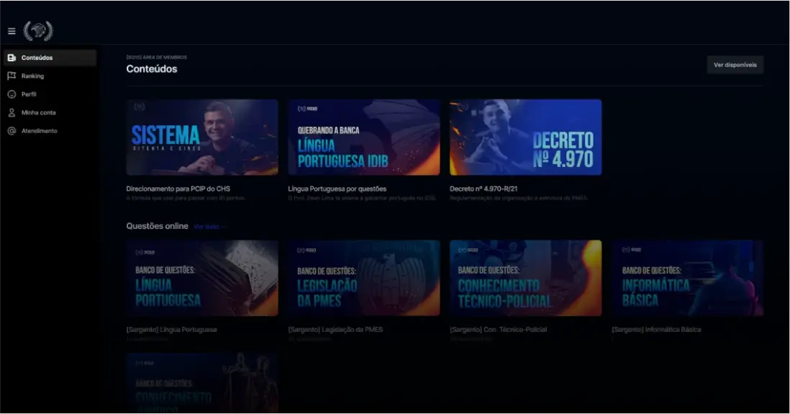Open the Conhecimento Técnico-Policial question bank
Image resolution: width=790 pixels, height=414 pixels.
coord(525,278)
